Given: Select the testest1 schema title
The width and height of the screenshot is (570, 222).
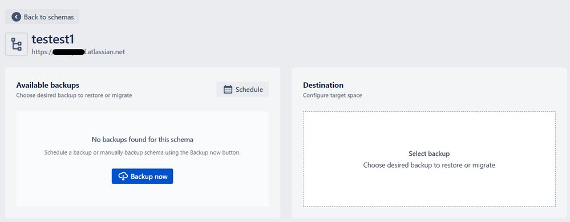Looking at the screenshot, I should point(53,39).
